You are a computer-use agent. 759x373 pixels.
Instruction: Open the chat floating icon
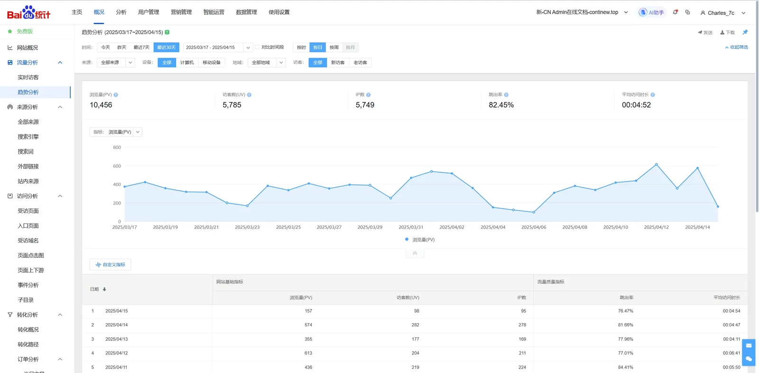click(749, 359)
